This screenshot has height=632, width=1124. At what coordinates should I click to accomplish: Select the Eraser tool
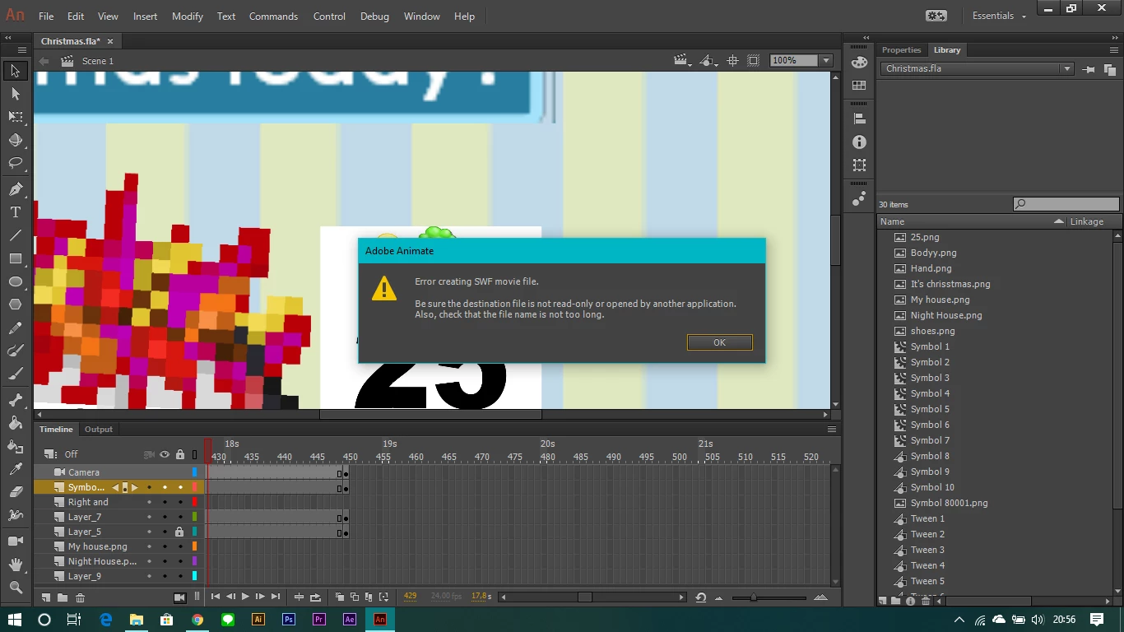click(x=15, y=492)
